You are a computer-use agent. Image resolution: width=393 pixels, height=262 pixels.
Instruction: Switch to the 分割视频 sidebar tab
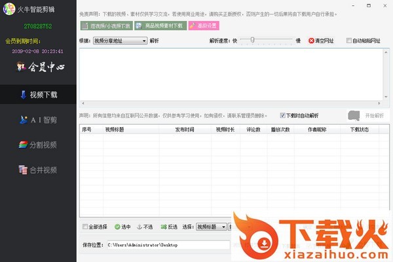[x=38, y=145]
